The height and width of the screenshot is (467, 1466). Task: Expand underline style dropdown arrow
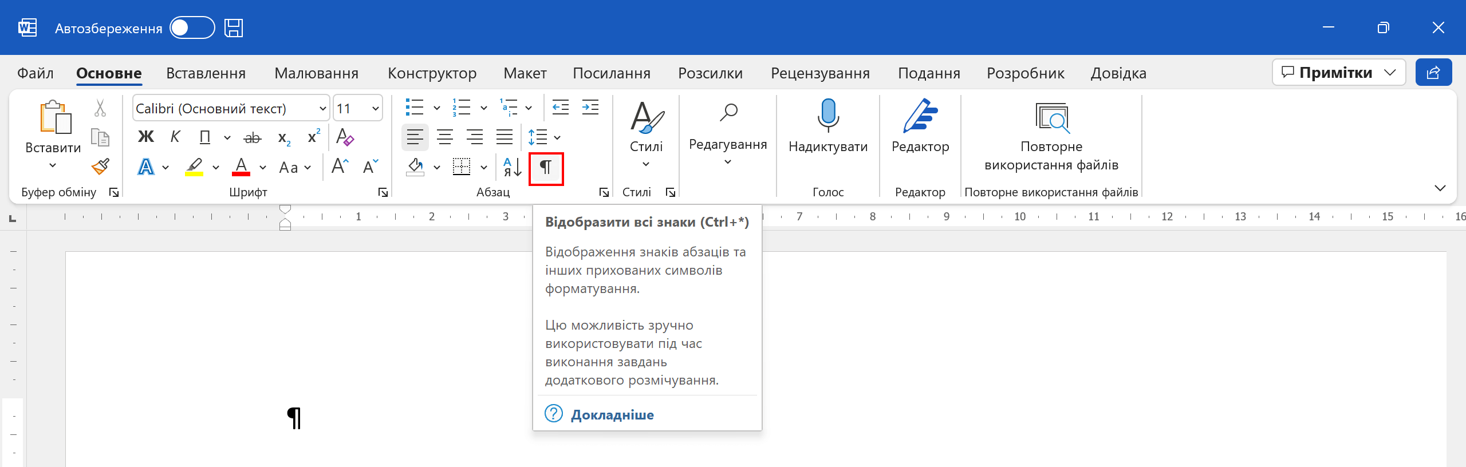click(x=227, y=137)
